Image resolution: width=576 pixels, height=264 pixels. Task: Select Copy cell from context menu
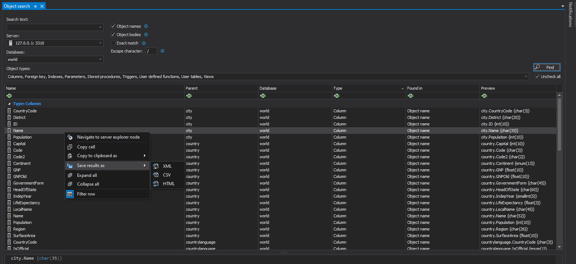click(86, 147)
